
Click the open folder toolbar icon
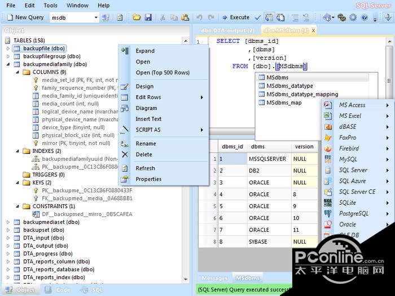pyautogui.click(x=137, y=17)
